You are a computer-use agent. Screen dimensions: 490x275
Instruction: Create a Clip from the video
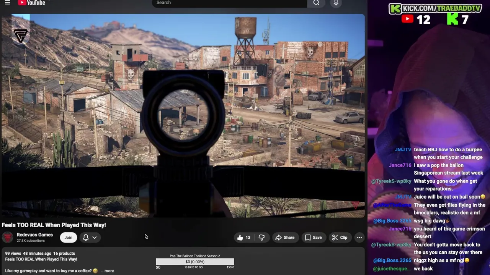340,238
